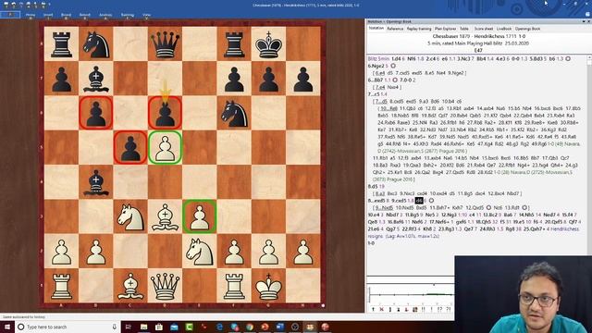This screenshot has height=333, width=592.
Task: Open Mail app from taskbar
Action: 174,327
